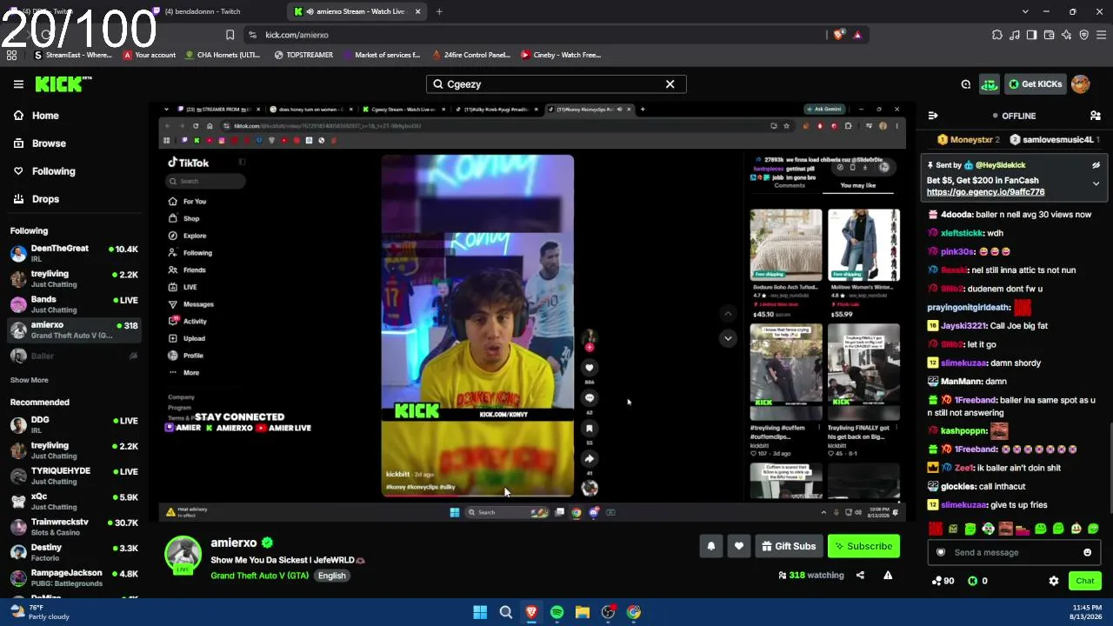Screen dimensions: 1113x626
Task: Collapse the chat panel
Action: (x=933, y=116)
